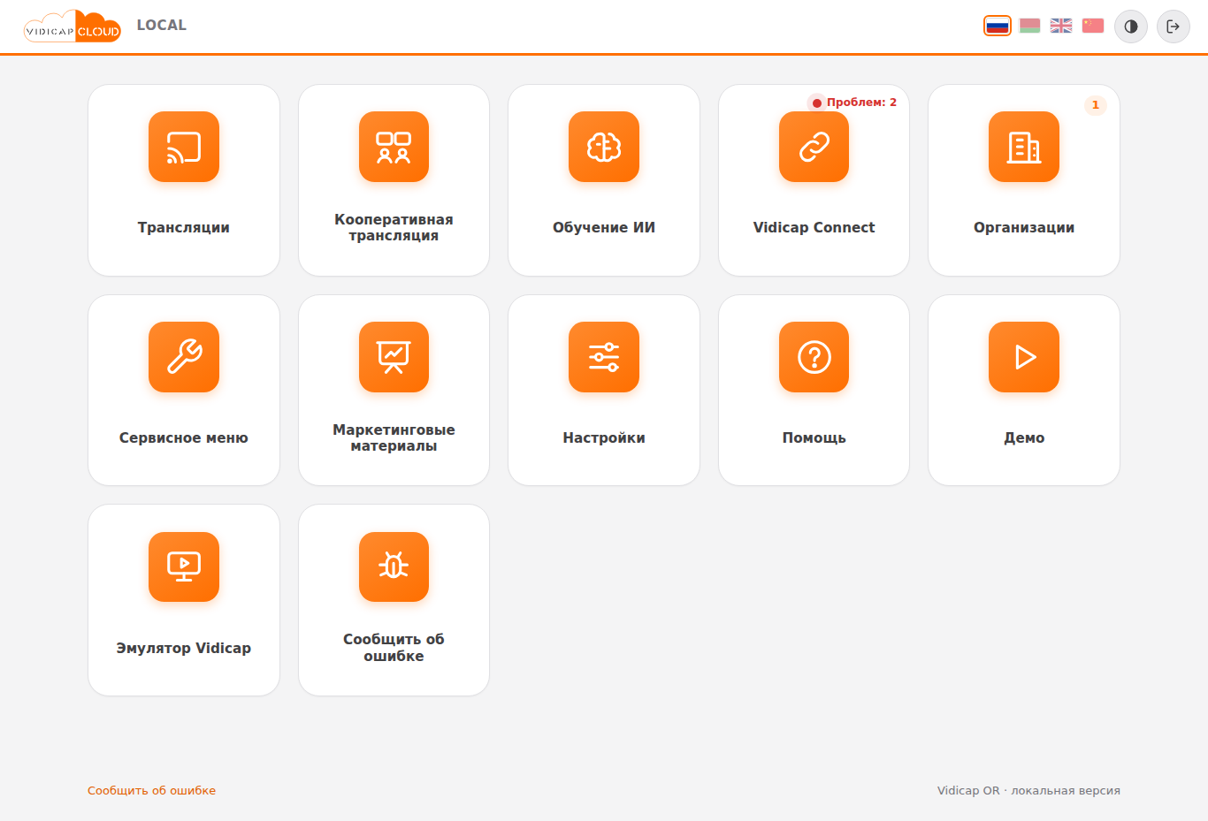Open Маркетинговые материалы presentation icon

[394, 357]
